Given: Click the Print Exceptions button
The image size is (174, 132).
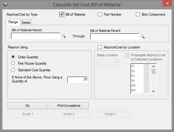Looking at the screenshot, I should pyautogui.click(x=69, y=106).
